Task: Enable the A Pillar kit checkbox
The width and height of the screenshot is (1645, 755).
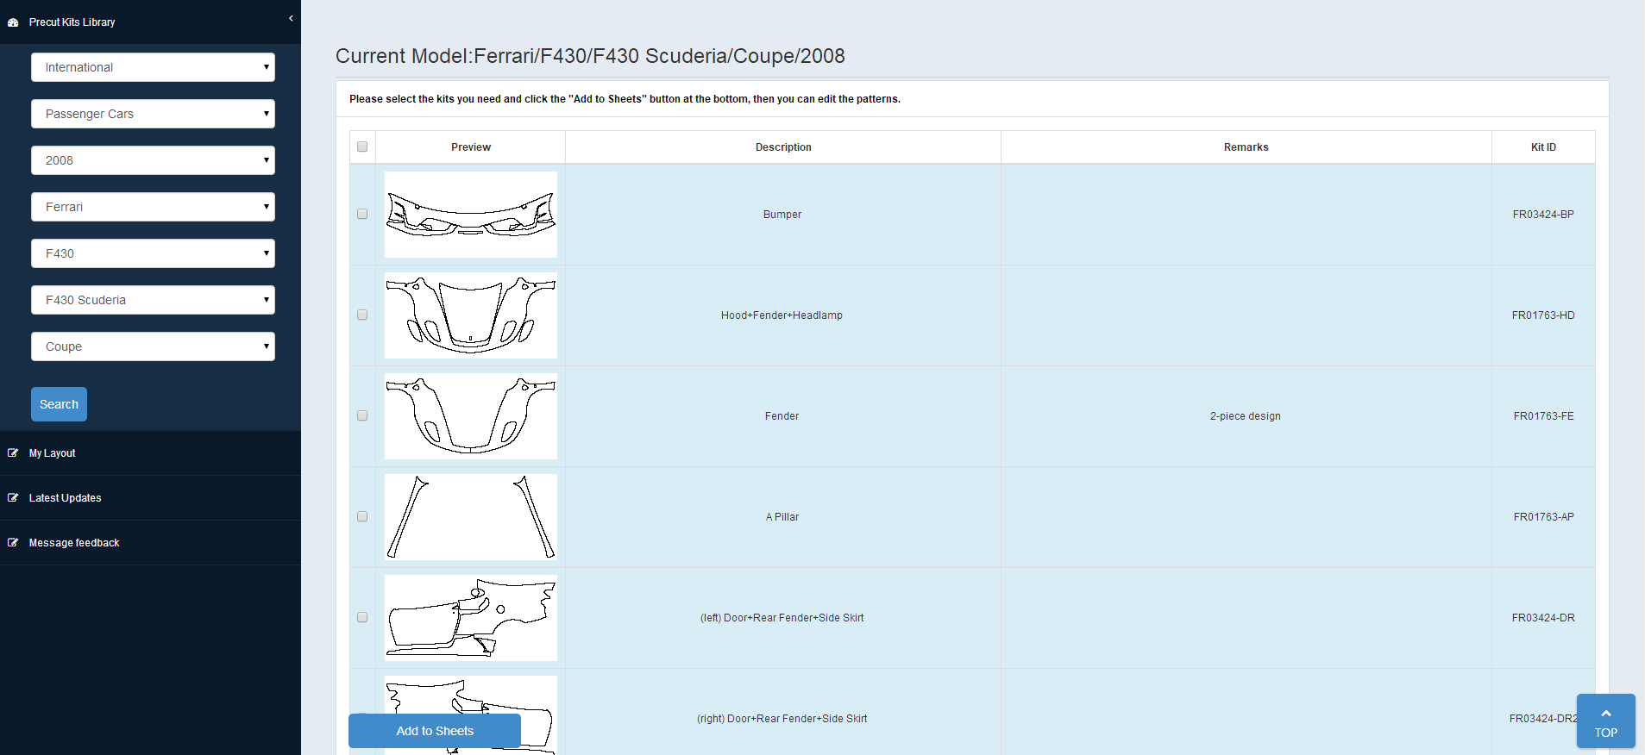Action: (x=362, y=517)
